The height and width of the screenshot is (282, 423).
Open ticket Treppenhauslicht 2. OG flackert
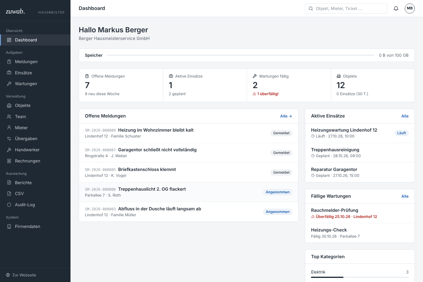[189, 192]
